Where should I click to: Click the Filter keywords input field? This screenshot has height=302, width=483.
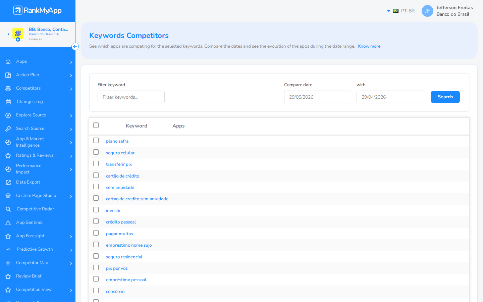coord(131,97)
